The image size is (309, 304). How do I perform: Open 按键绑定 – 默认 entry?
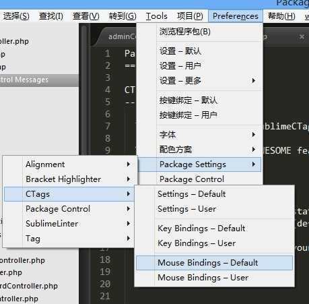pyautogui.click(x=200, y=100)
